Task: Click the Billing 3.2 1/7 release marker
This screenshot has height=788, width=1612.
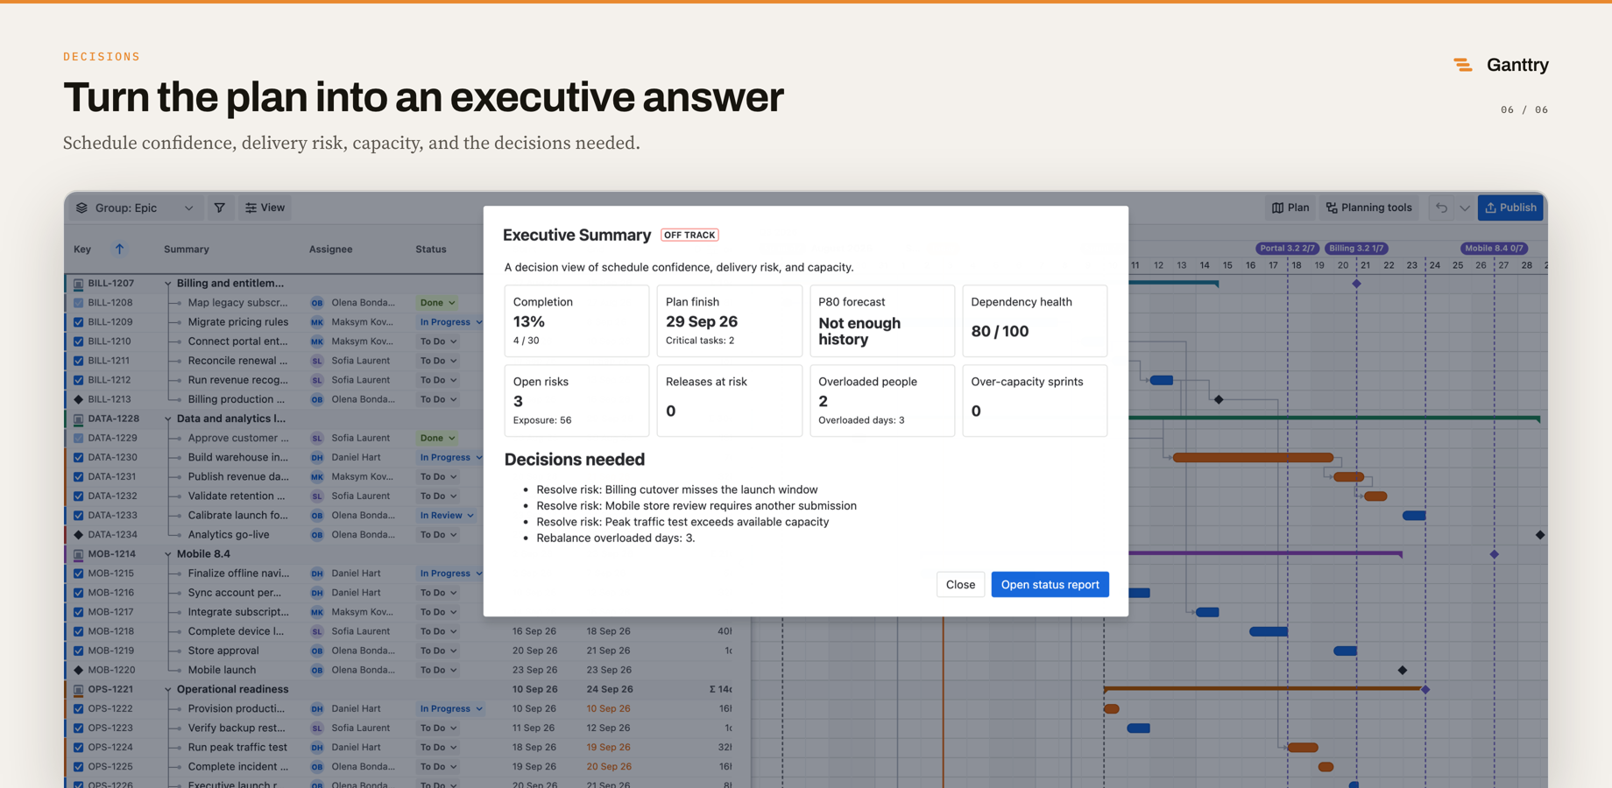Action: 1356,249
